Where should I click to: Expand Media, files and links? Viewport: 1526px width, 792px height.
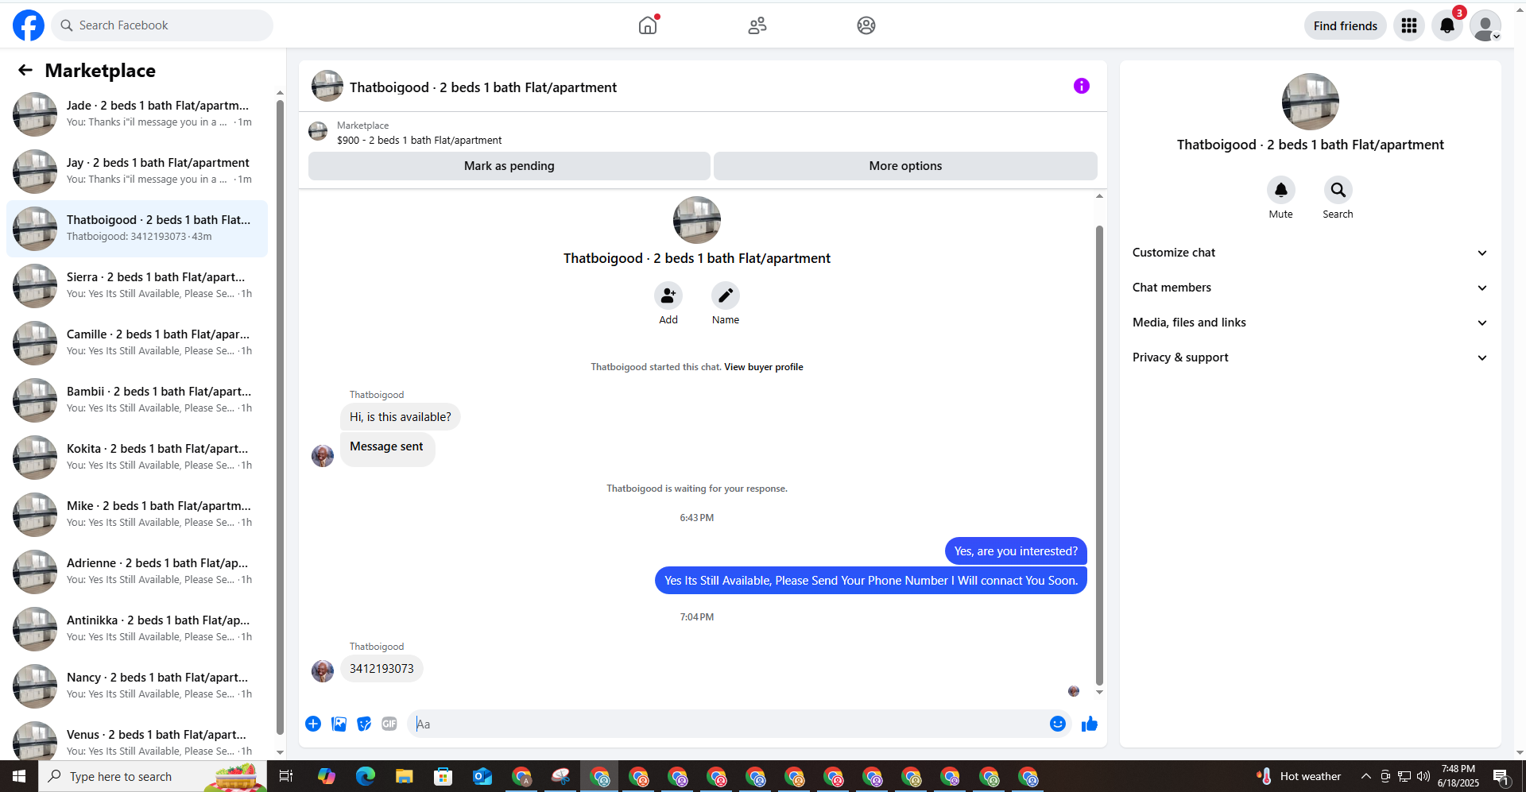coord(1310,323)
